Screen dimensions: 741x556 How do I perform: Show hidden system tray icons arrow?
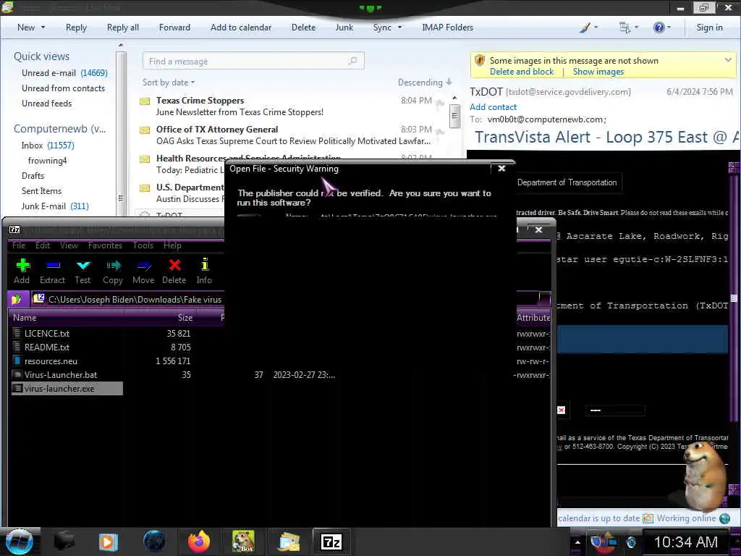(577, 542)
